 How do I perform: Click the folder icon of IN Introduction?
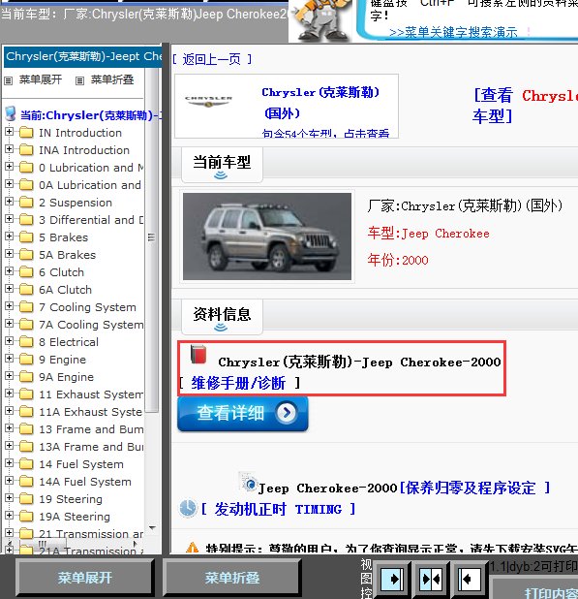[26, 133]
